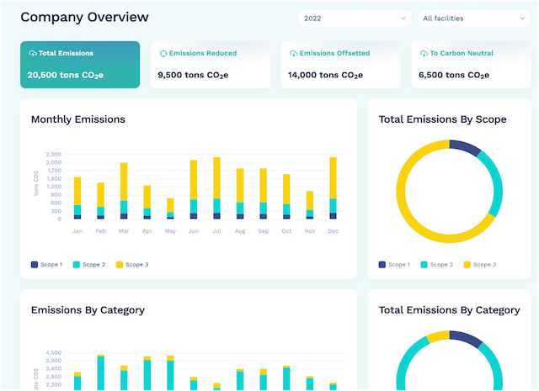
Task: Open the 2022 year dropdown
Action: 355,18
